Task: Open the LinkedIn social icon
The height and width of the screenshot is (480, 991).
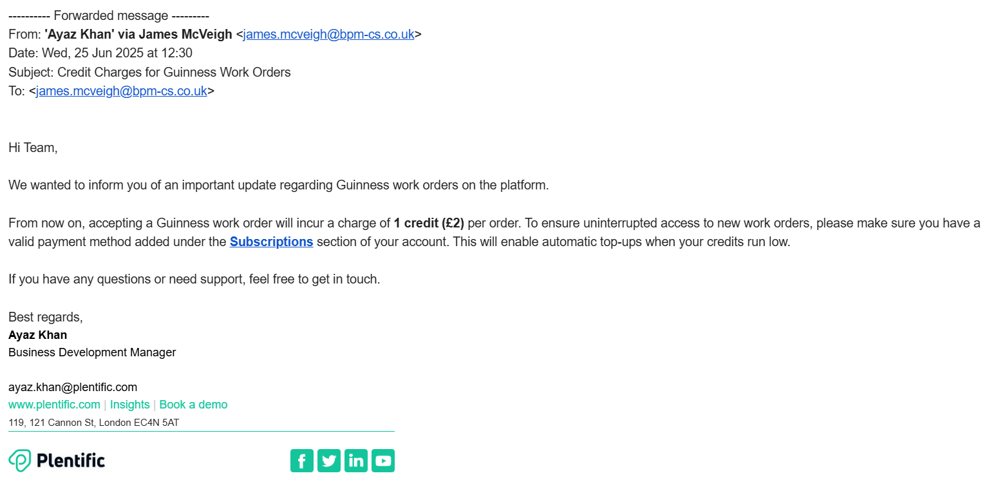Action: click(356, 461)
